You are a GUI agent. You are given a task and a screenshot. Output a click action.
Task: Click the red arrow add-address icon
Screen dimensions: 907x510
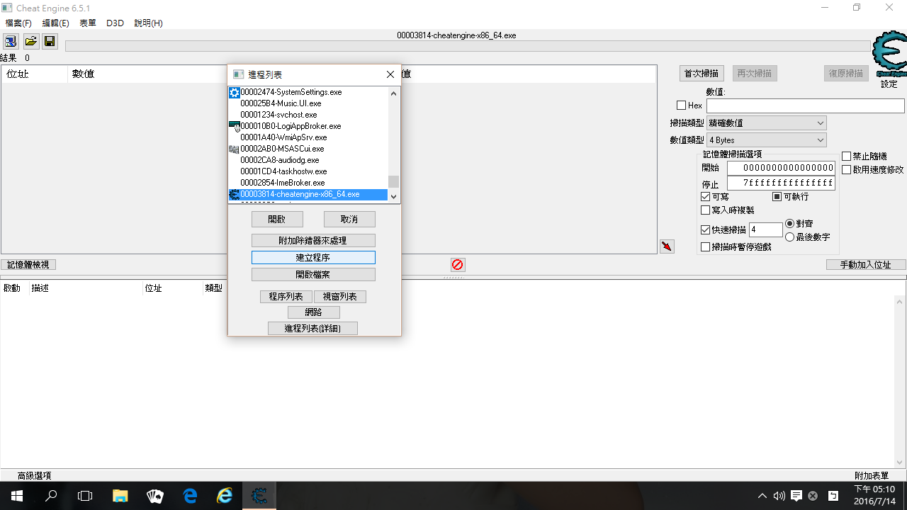tap(667, 246)
